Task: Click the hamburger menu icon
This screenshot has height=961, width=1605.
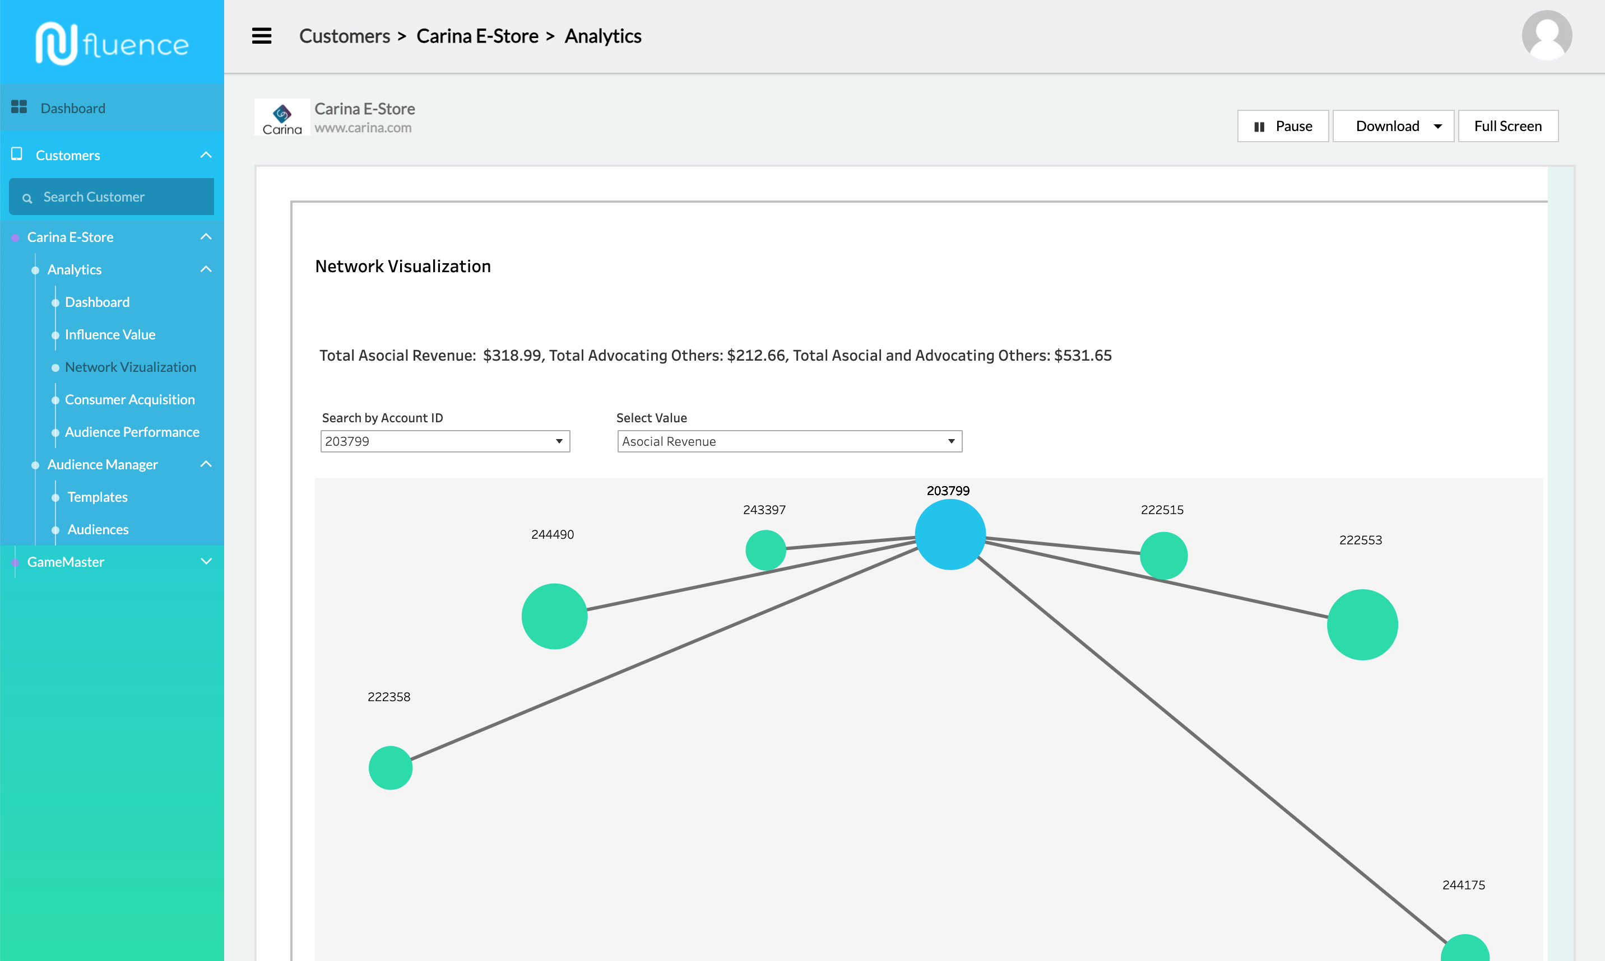Action: (x=261, y=36)
